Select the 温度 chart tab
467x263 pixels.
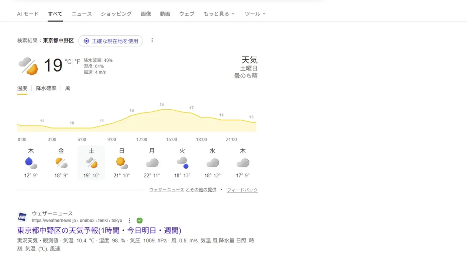pos(22,88)
